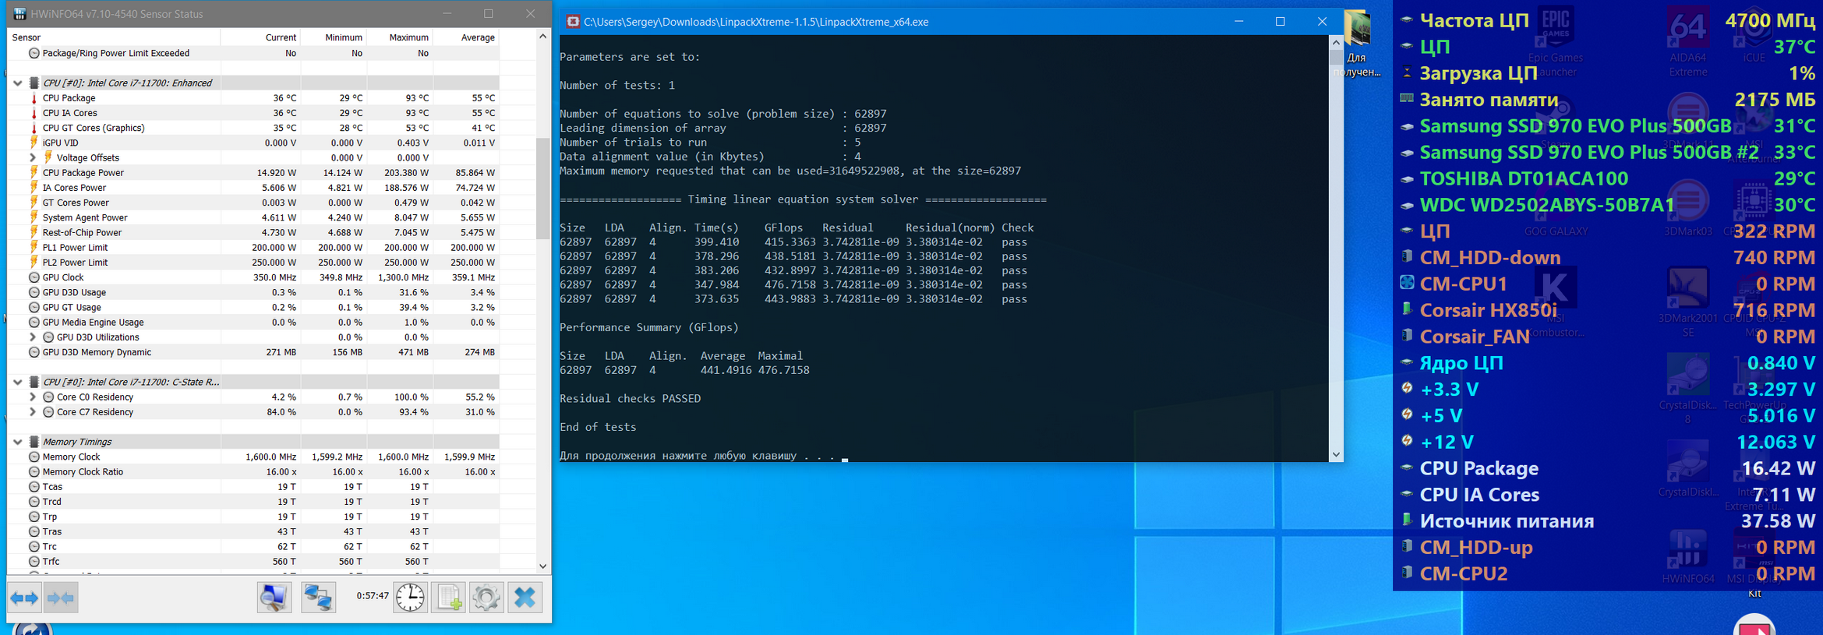The image size is (1823, 635).
Task: Expand Core C0 Residency details
Action: 33,397
